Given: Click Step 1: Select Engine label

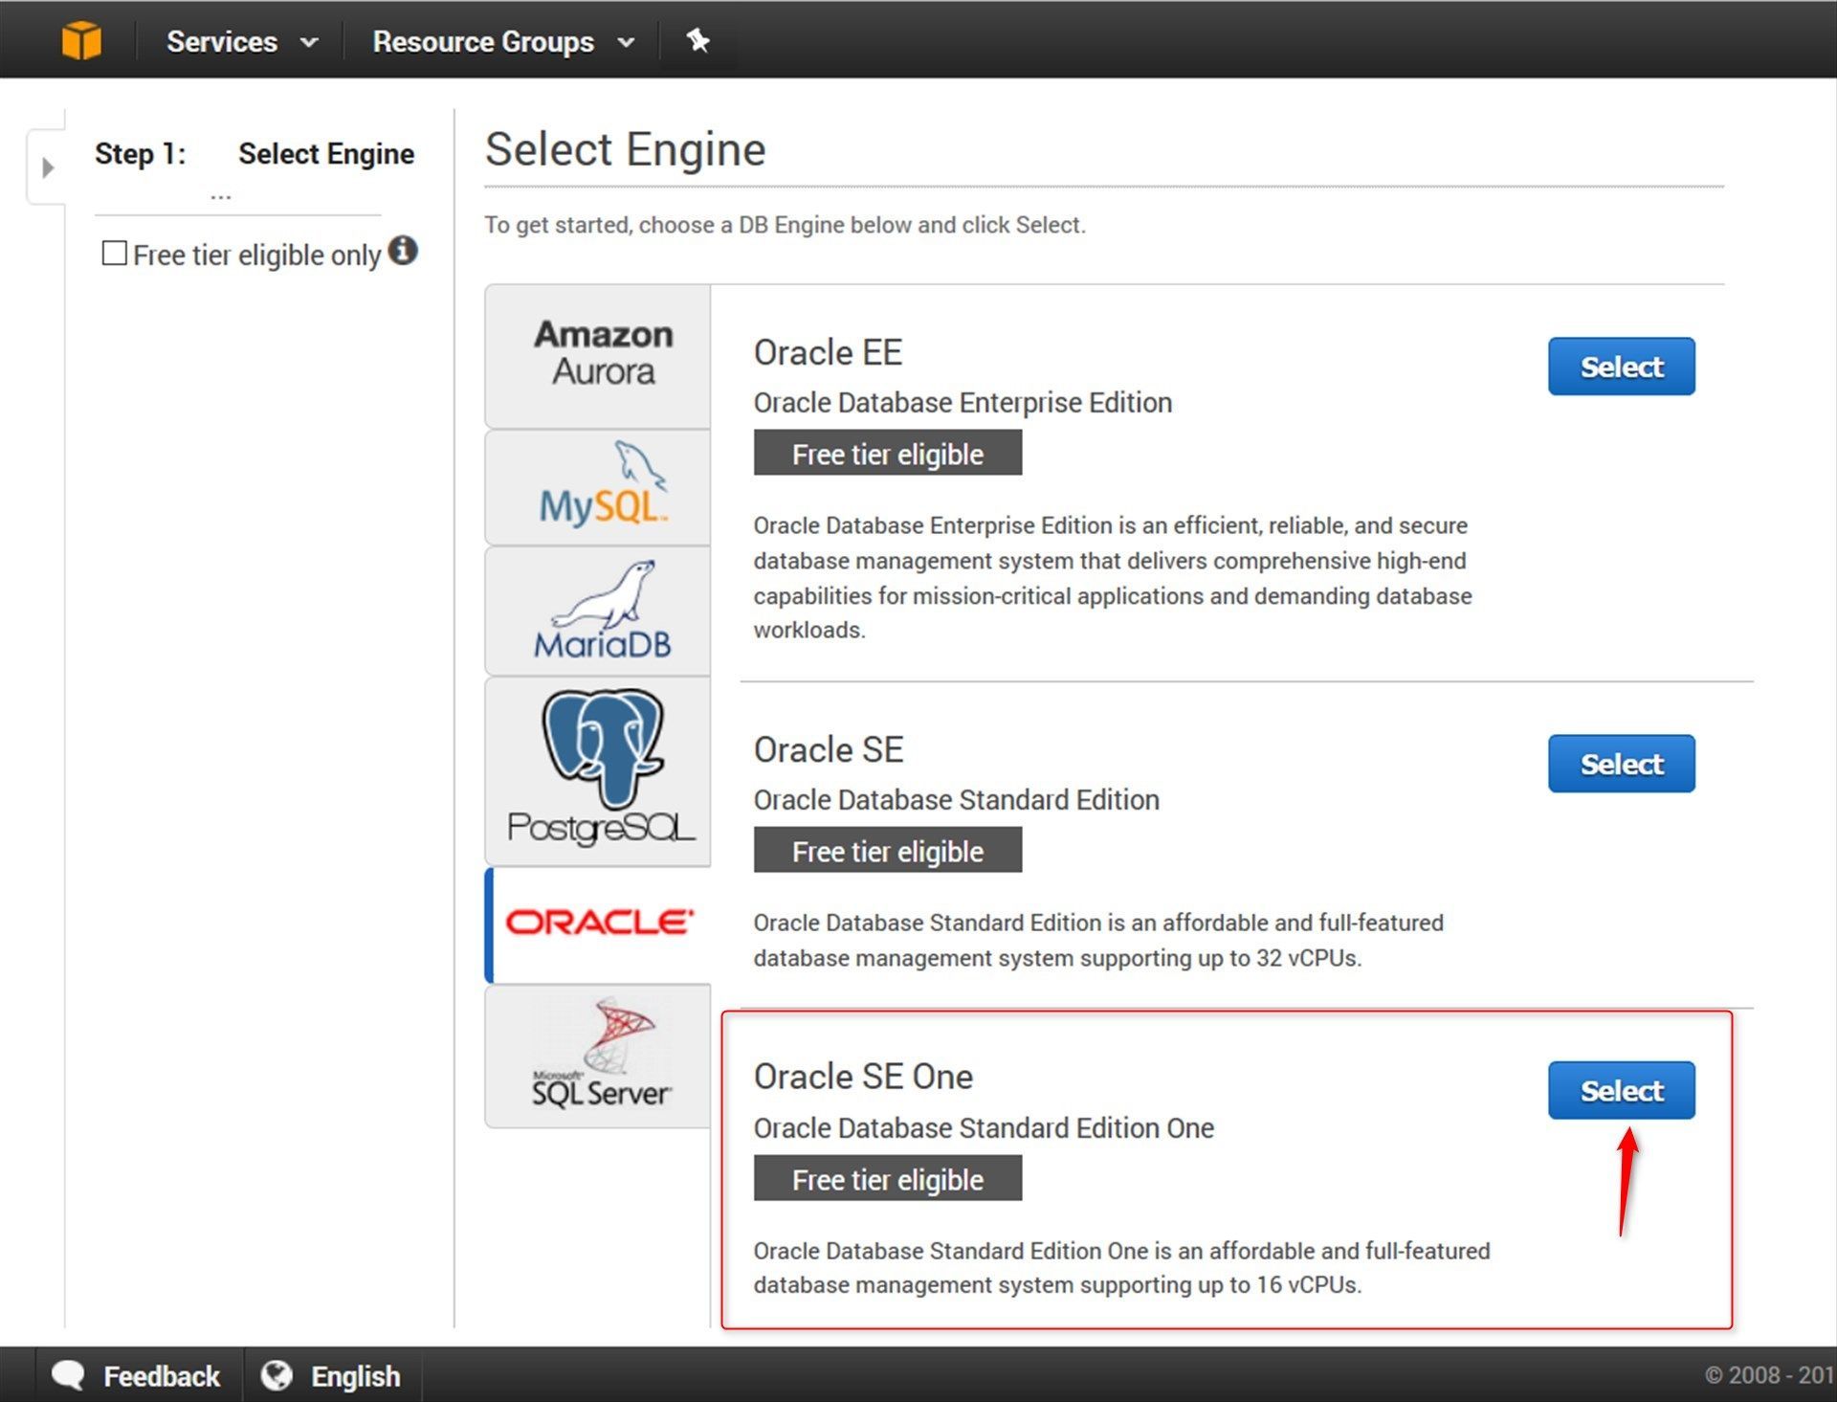Looking at the screenshot, I should [x=254, y=153].
